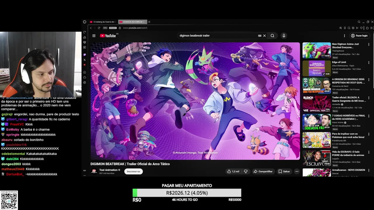Image resolution: width=374 pixels, height=210 pixels.
Task: Click the site security padlock icon
Action: point(120,28)
